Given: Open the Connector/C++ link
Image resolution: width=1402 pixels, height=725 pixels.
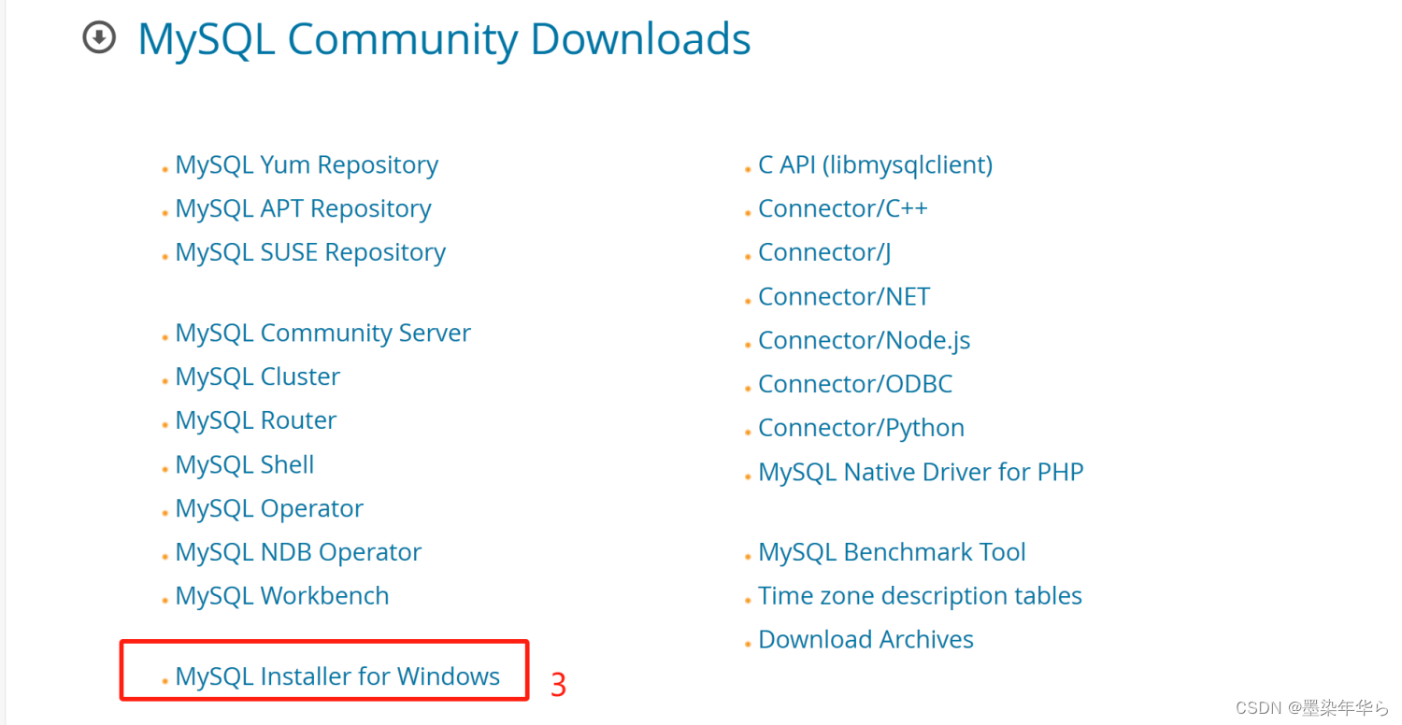Looking at the screenshot, I should (843, 208).
